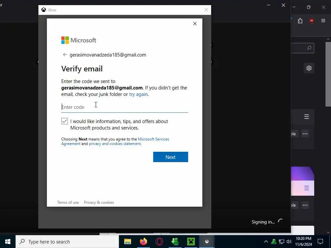Open the Microsoft Services Agreement link

tap(115, 141)
